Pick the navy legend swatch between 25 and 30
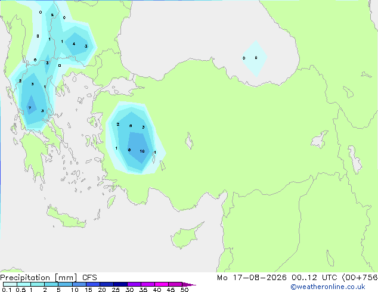The height and width of the screenshot is (292, 378). [120, 284]
